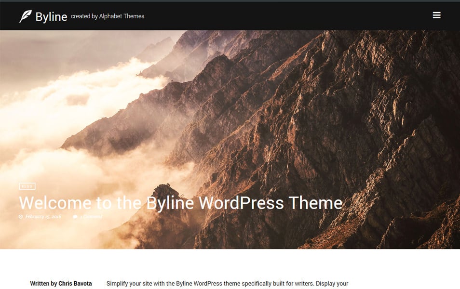This screenshot has width=460, height=289.
Task: Click the February 15, 2016 post date
Action: pyautogui.click(x=43, y=217)
